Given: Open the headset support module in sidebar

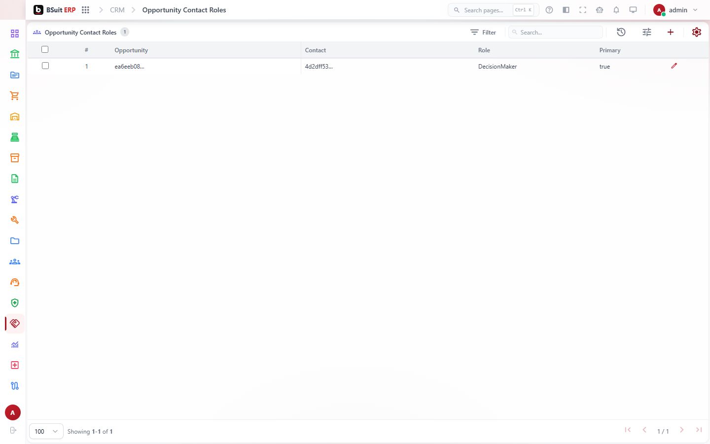Looking at the screenshot, I should (15, 282).
